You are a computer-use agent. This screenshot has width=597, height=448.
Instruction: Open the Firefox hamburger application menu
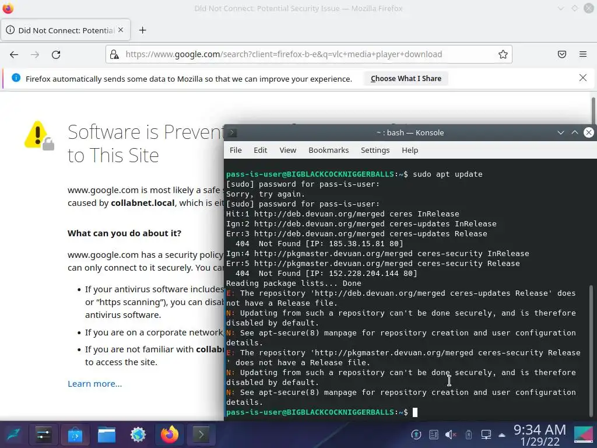(583, 54)
